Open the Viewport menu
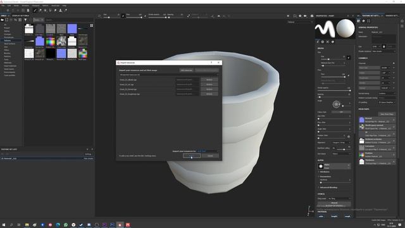405x228 pixels. tap(35, 6)
